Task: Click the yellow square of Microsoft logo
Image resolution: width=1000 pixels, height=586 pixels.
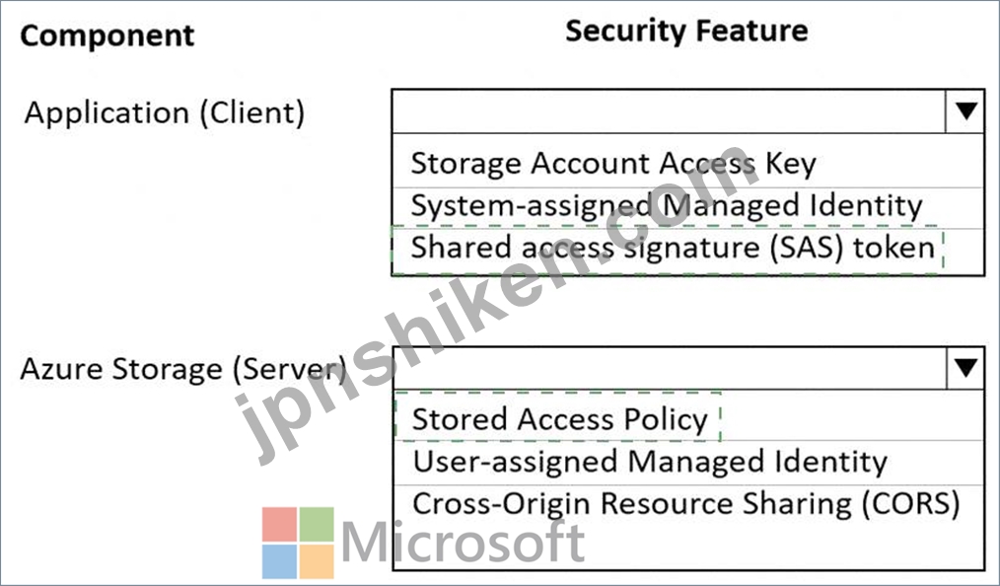Action: (x=317, y=561)
